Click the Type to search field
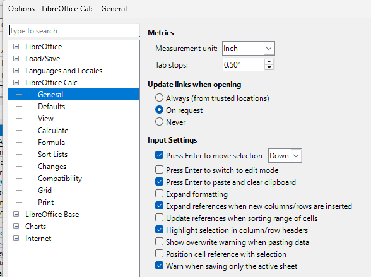Image resolution: width=371 pixels, height=277 pixels. tap(74, 31)
